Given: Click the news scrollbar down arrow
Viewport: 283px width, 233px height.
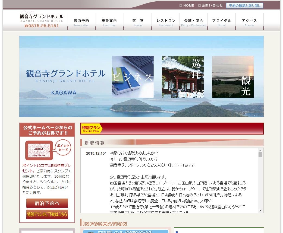Looking at the screenshot, I should click(x=260, y=210).
